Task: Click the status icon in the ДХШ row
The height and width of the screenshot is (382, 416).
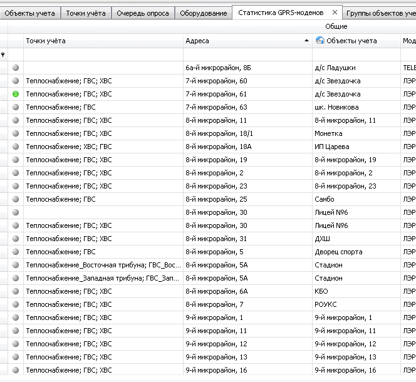Action: point(16,239)
